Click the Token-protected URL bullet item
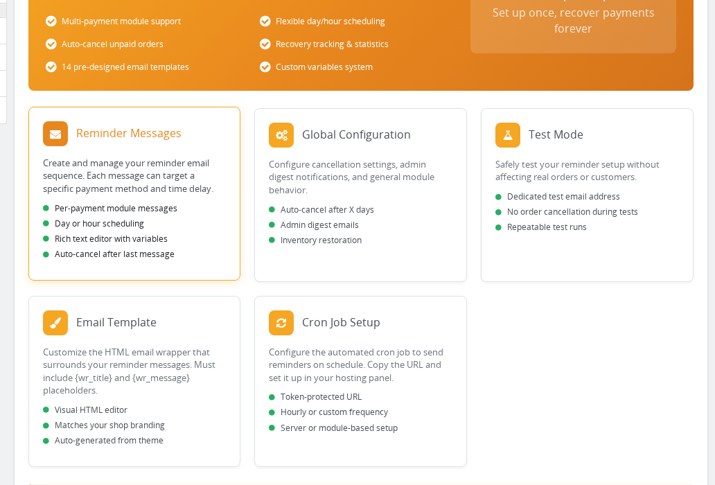The width and height of the screenshot is (715, 485). coord(315,397)
